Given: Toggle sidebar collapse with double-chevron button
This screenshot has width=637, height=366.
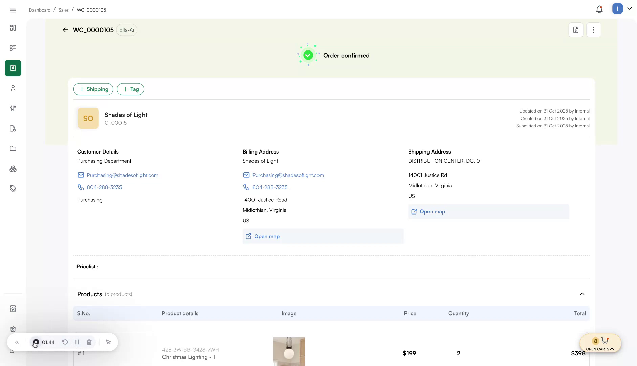Looking at the screenshot, I should (17, 342).
